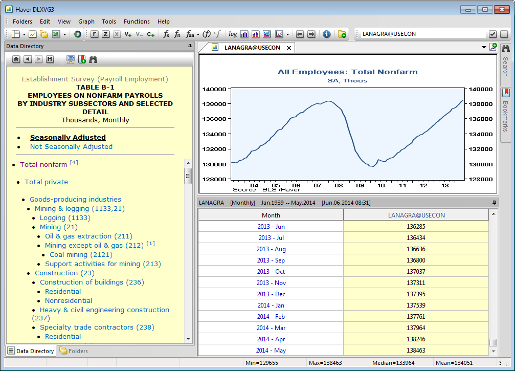Screen dimensions: 515x371
Task: Click the add bookmark icon in Data Directory
Action: 82,59
